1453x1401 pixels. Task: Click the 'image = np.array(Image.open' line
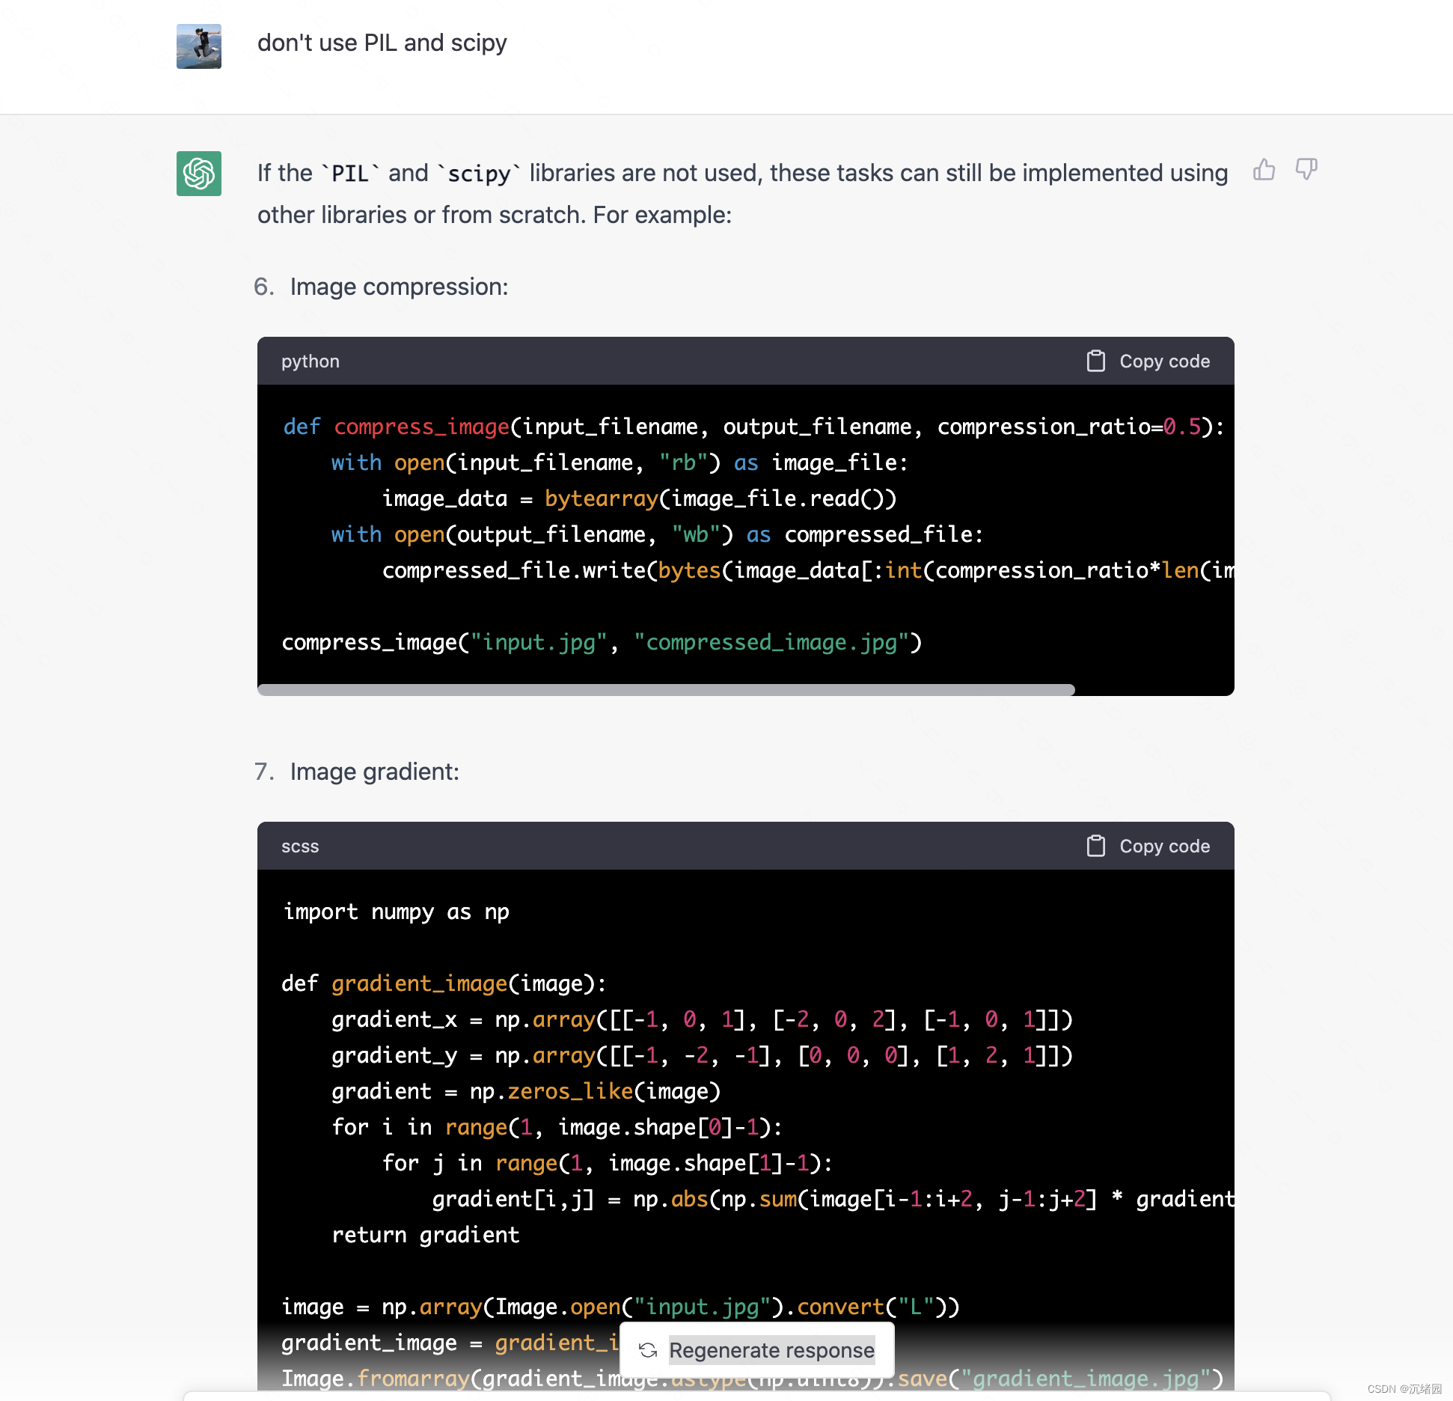[620, 1307]
